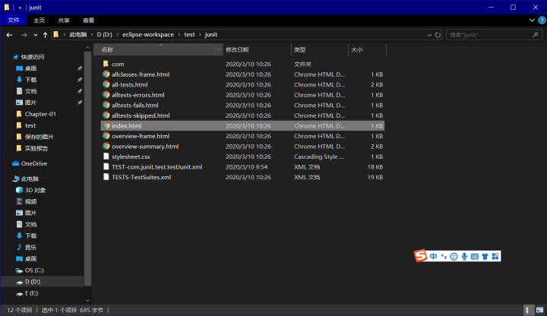The height and width of the screenshot is (316, 547).
Task: Open 3D 对象 in navigation pane
Action: coord(35,191)
